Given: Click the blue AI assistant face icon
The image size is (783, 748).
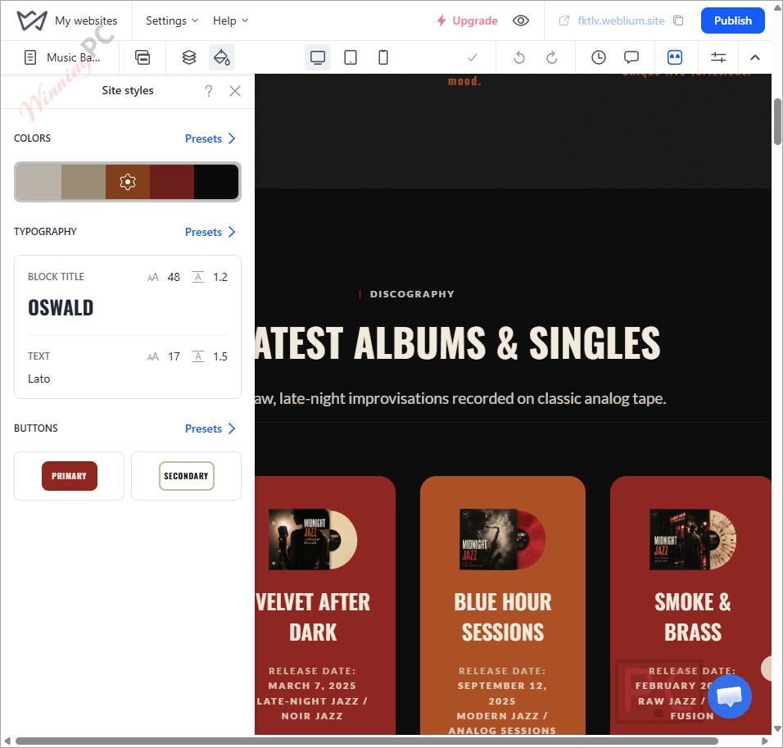Looking at the screenshot, I should point(675,57).
